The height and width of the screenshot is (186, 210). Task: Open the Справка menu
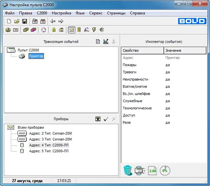(137, 13)
